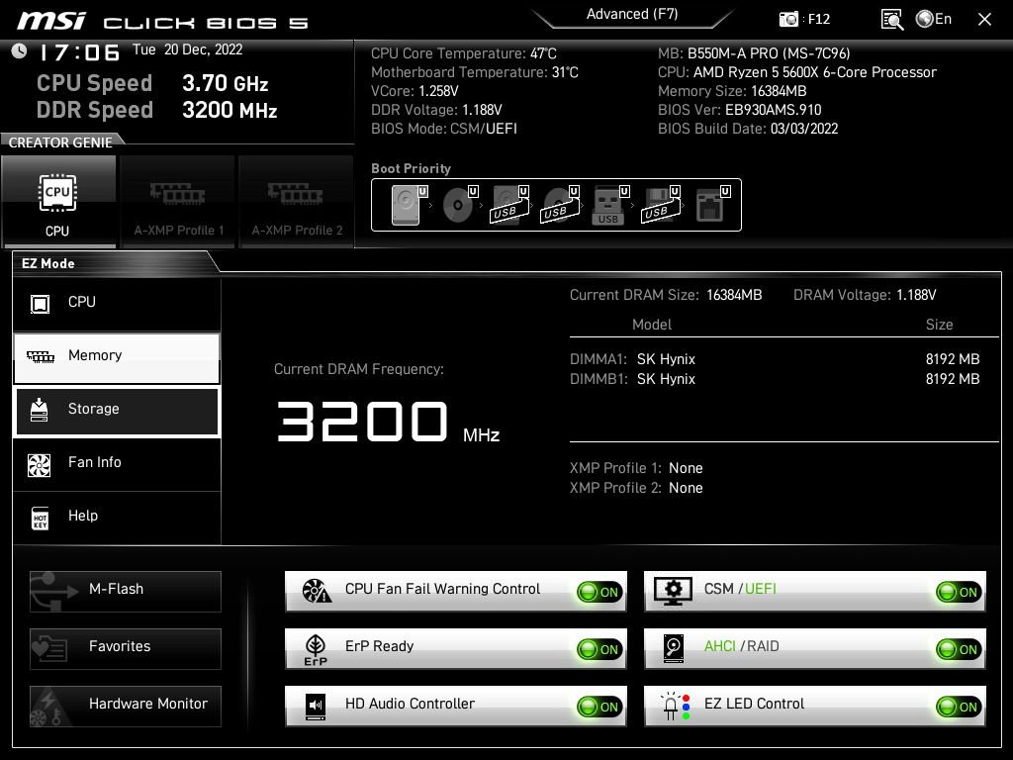
Task: Change language via the globe En icon
Action: (934, 19)
